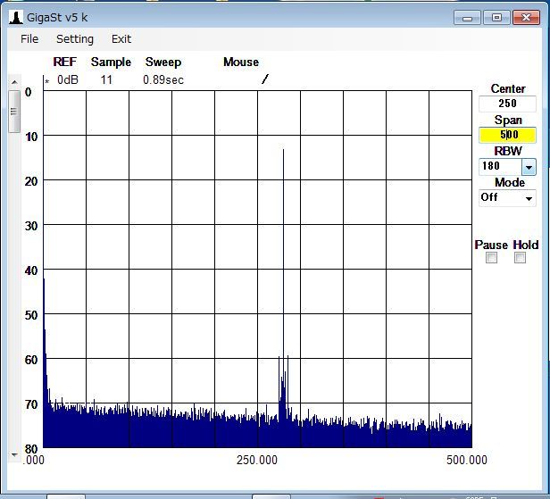Click the GigaSt app icon in title bar

[x=16, y=17]
